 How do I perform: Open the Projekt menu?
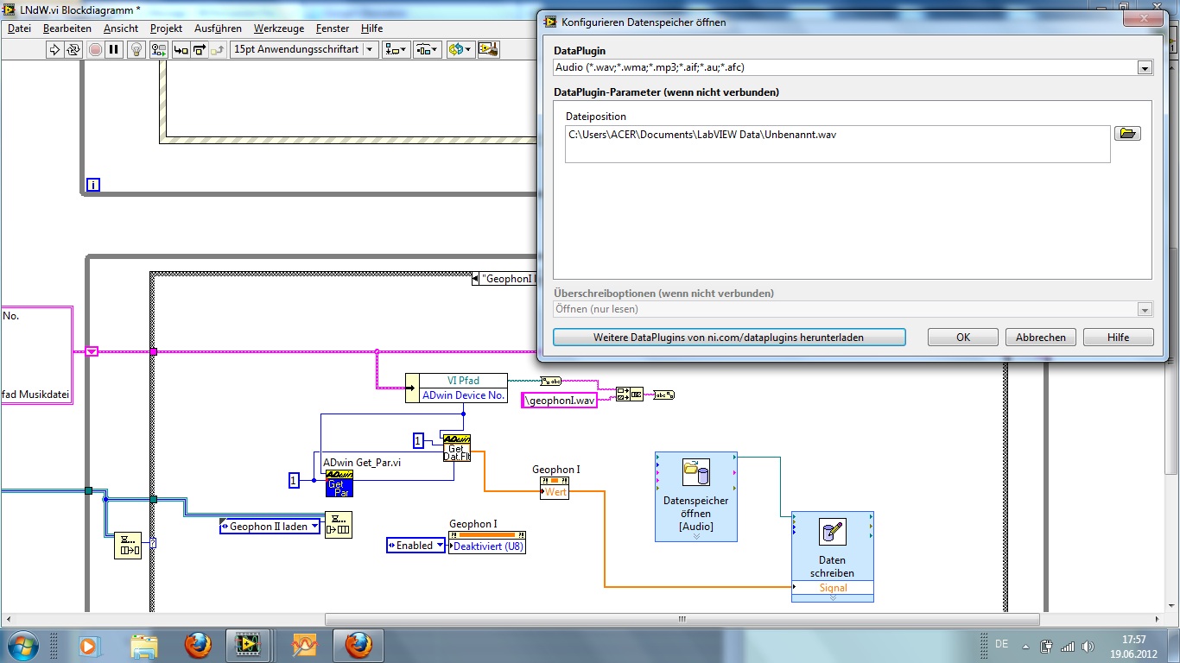pos(166,28)
